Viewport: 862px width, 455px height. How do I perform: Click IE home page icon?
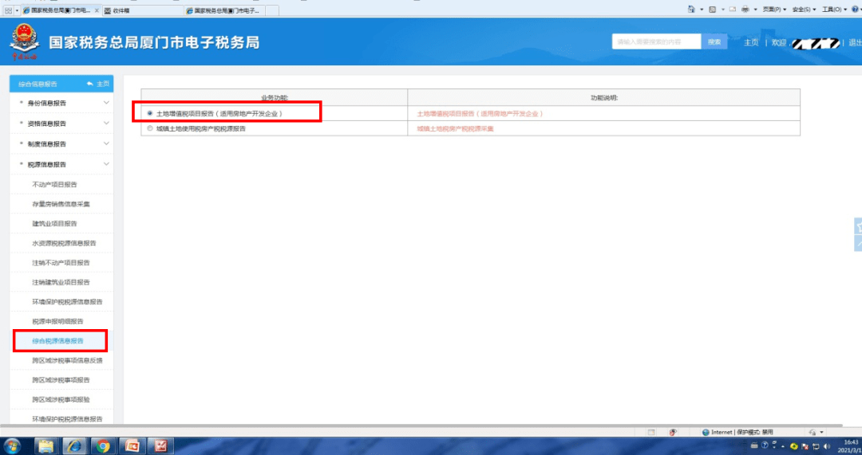pyautogui.click(x=691, y=10)
